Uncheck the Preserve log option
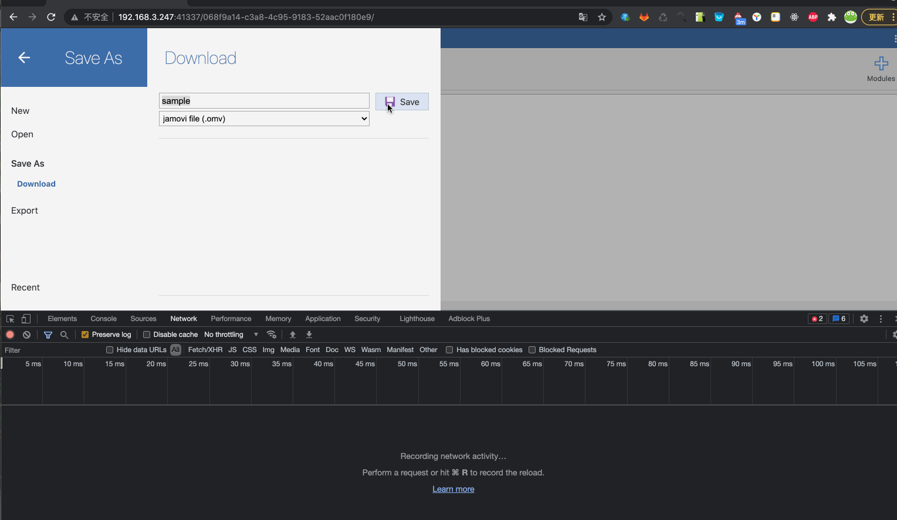This screenshot has width=897, height=520. click(85, 334)
